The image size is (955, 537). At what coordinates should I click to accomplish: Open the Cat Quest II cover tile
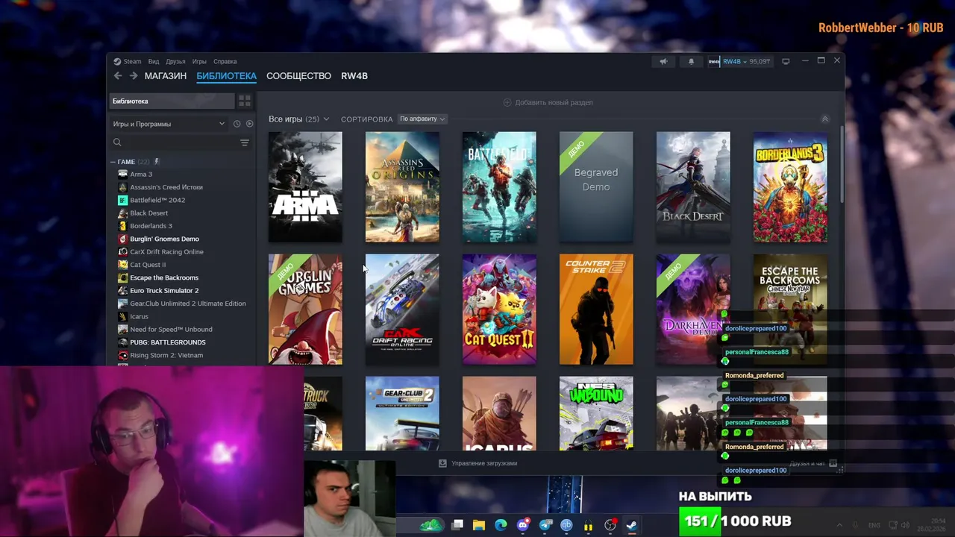tap(499, 310)
